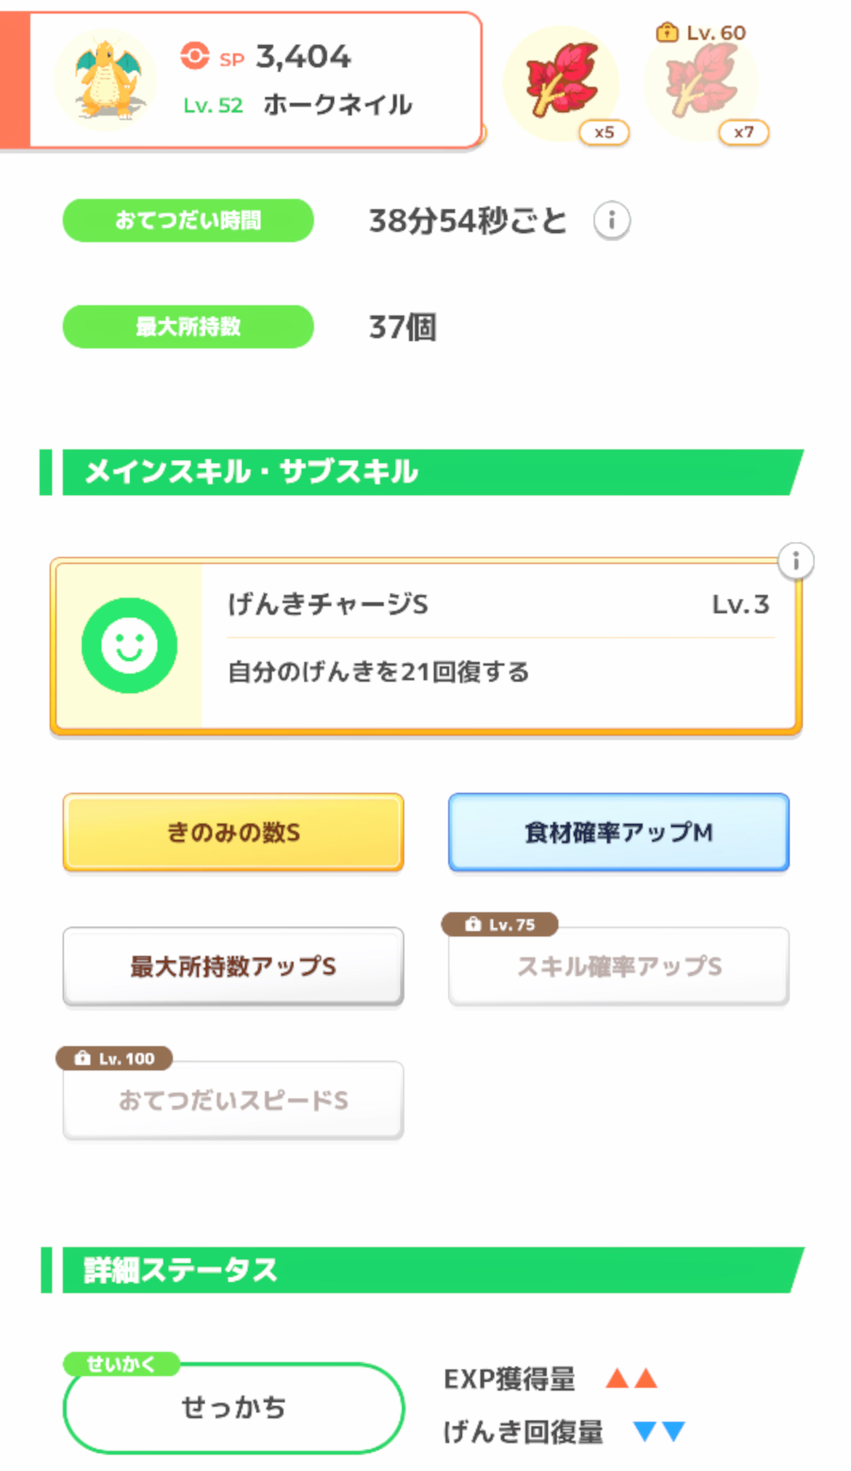
Task: Tap the locked スキル確率アップS sub skill
Action: tap(619, 967)
